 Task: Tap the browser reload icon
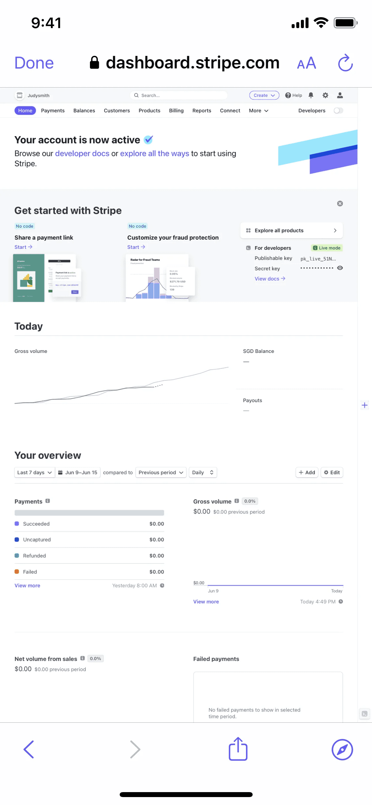(346, 62)
